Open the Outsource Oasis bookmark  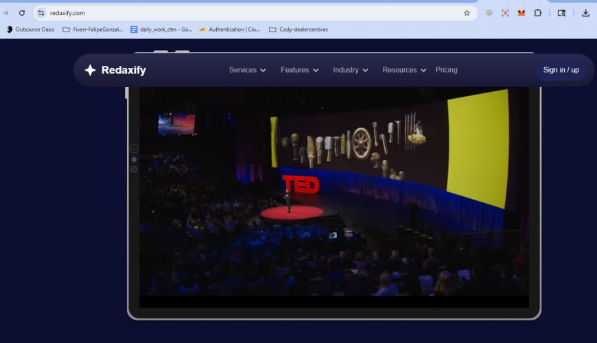[x=30, y=29]
